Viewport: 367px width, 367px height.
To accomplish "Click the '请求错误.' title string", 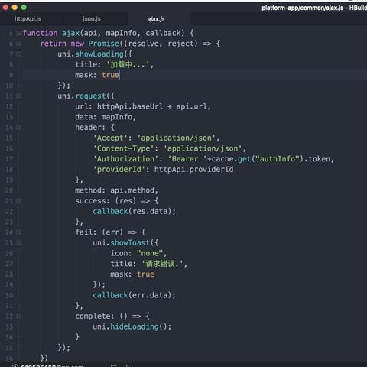I will (x=162, y=264).
